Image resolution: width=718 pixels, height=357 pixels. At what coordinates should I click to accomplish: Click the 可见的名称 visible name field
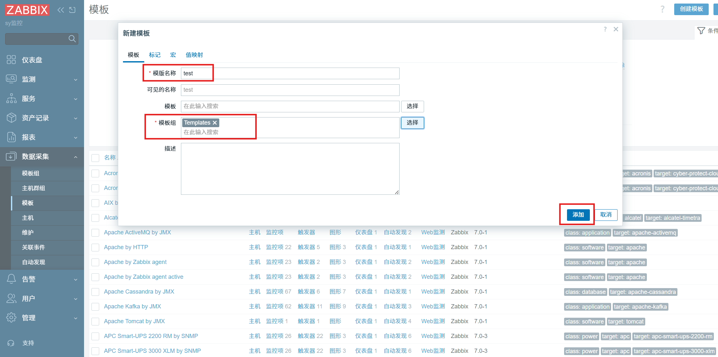point(290,90)
